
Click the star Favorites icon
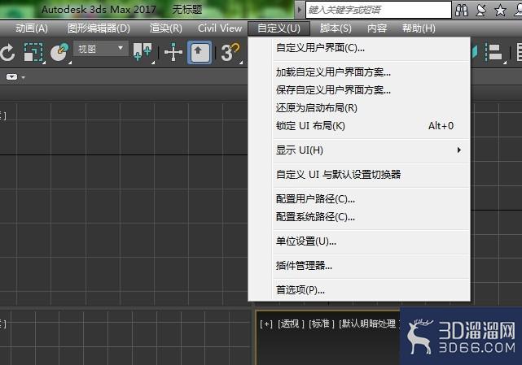click(500, 10)
